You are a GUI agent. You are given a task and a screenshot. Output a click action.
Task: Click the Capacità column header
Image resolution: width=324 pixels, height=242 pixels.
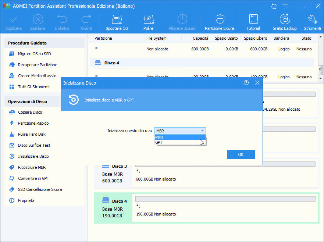(x=200, y=38)
